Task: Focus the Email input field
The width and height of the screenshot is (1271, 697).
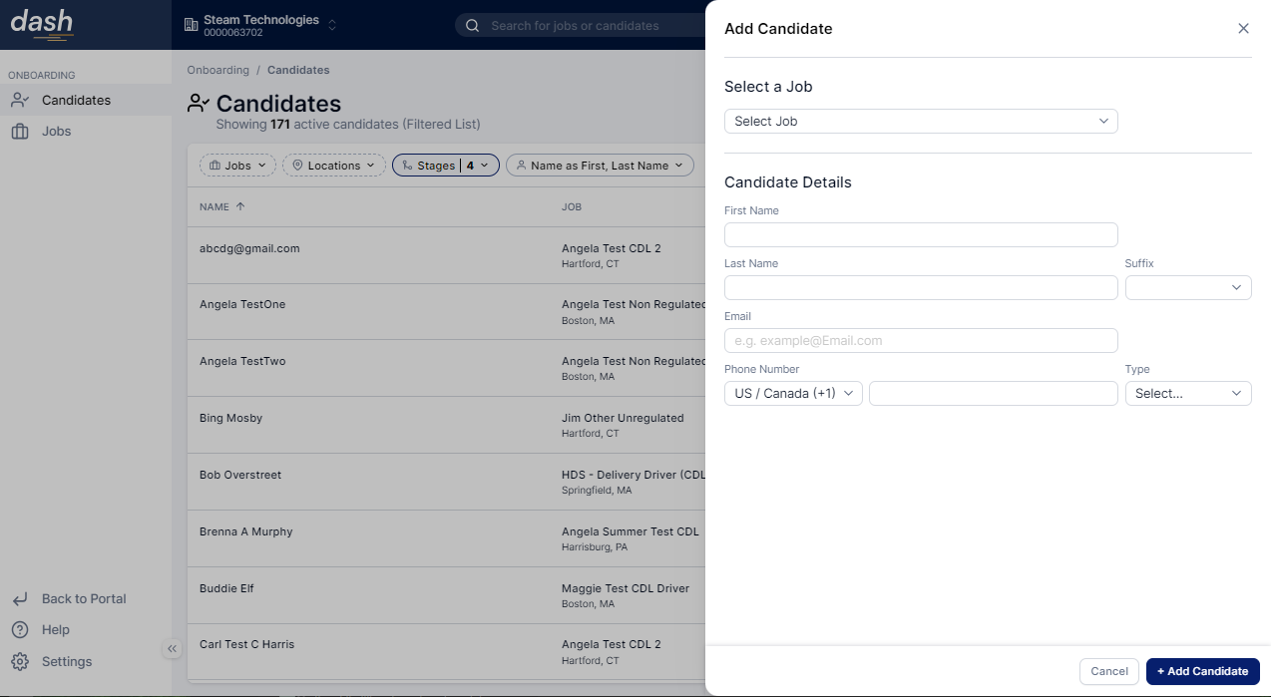Action: tap(920, 340)
